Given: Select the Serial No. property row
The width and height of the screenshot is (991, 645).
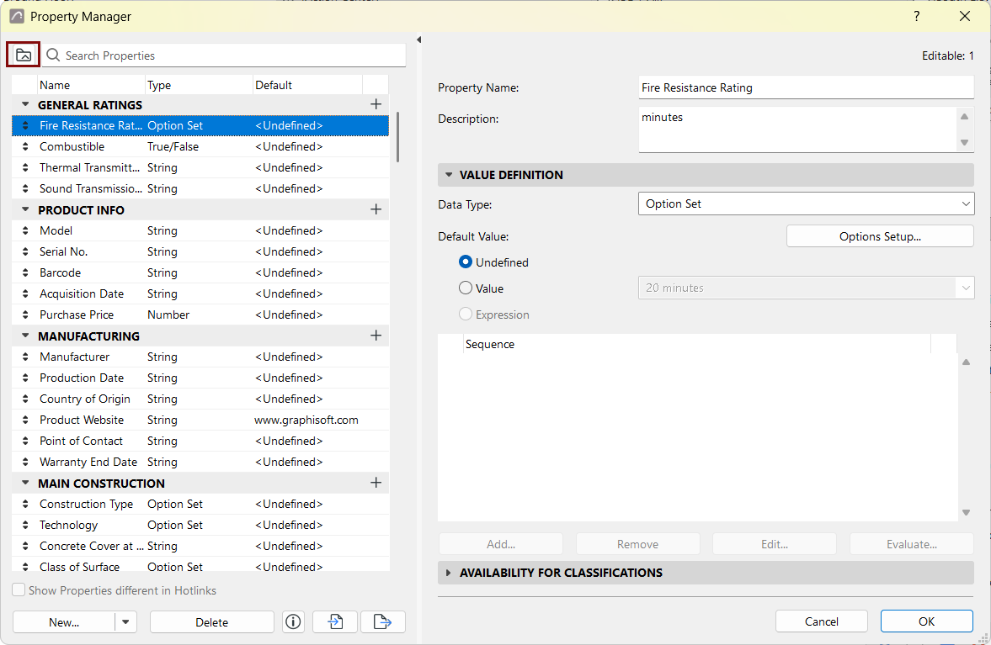Looking at the screenshot, I should point(200,251).
